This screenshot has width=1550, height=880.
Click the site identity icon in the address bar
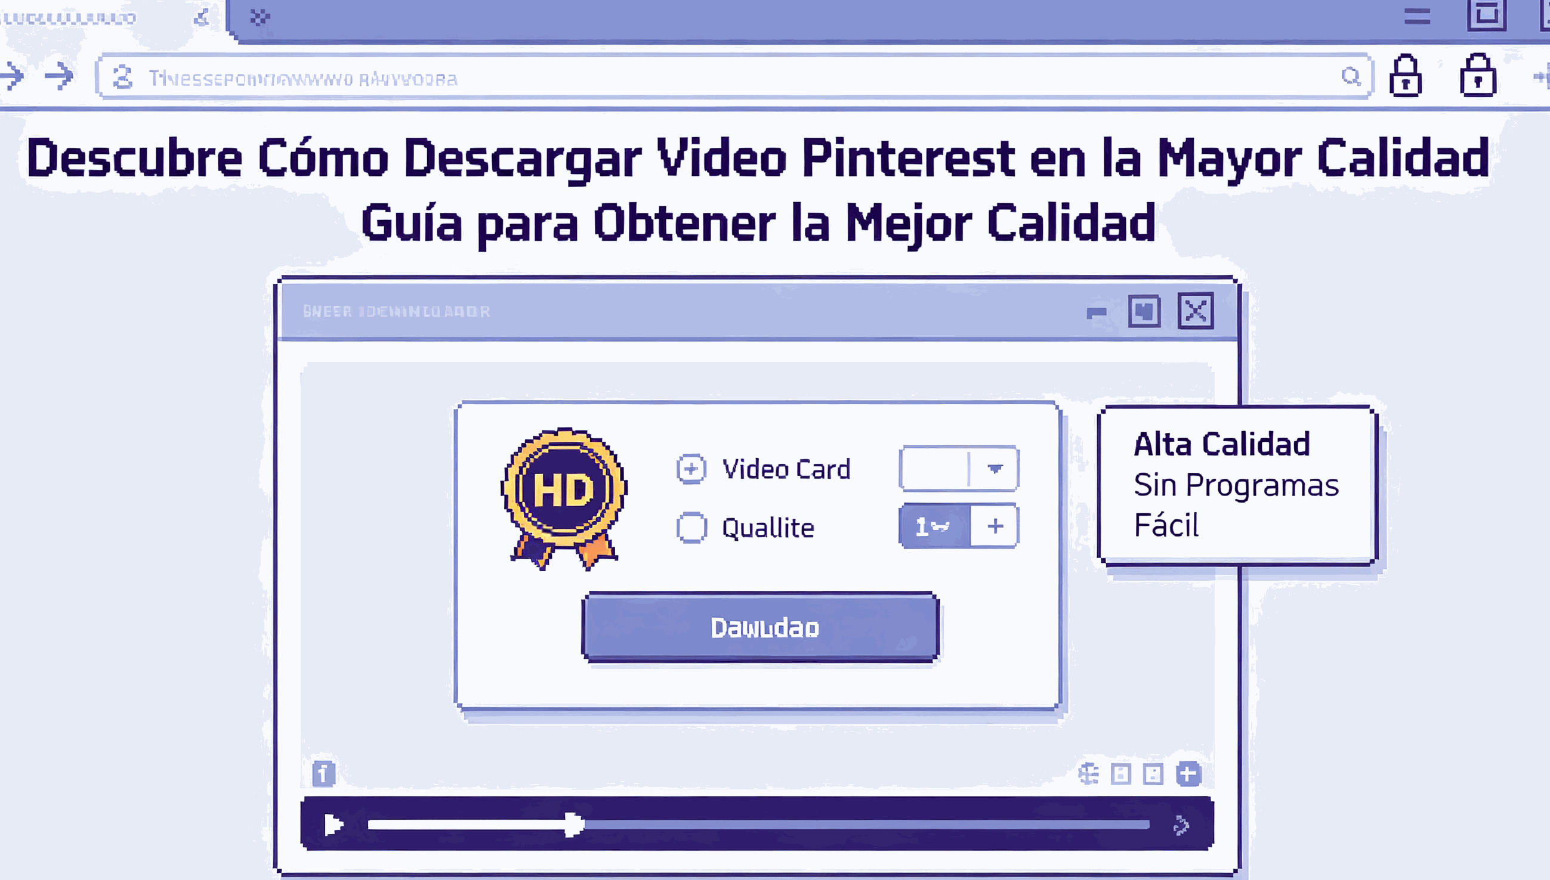[x=123, y=78]
